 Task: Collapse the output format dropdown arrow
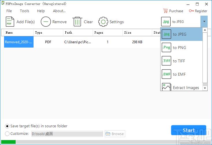(204, 21)
